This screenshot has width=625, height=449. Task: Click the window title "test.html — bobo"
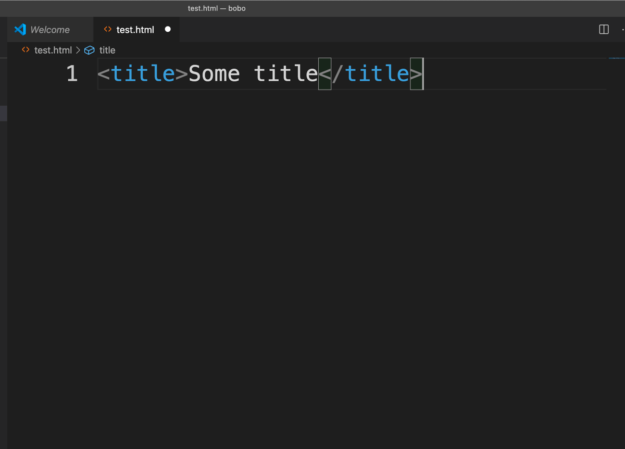tap(216, 8)
